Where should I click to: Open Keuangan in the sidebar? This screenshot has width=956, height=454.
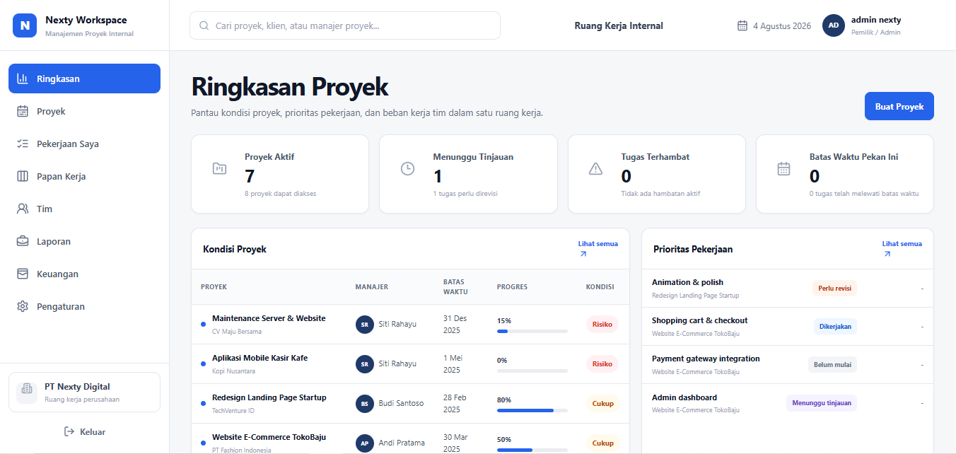84,274
